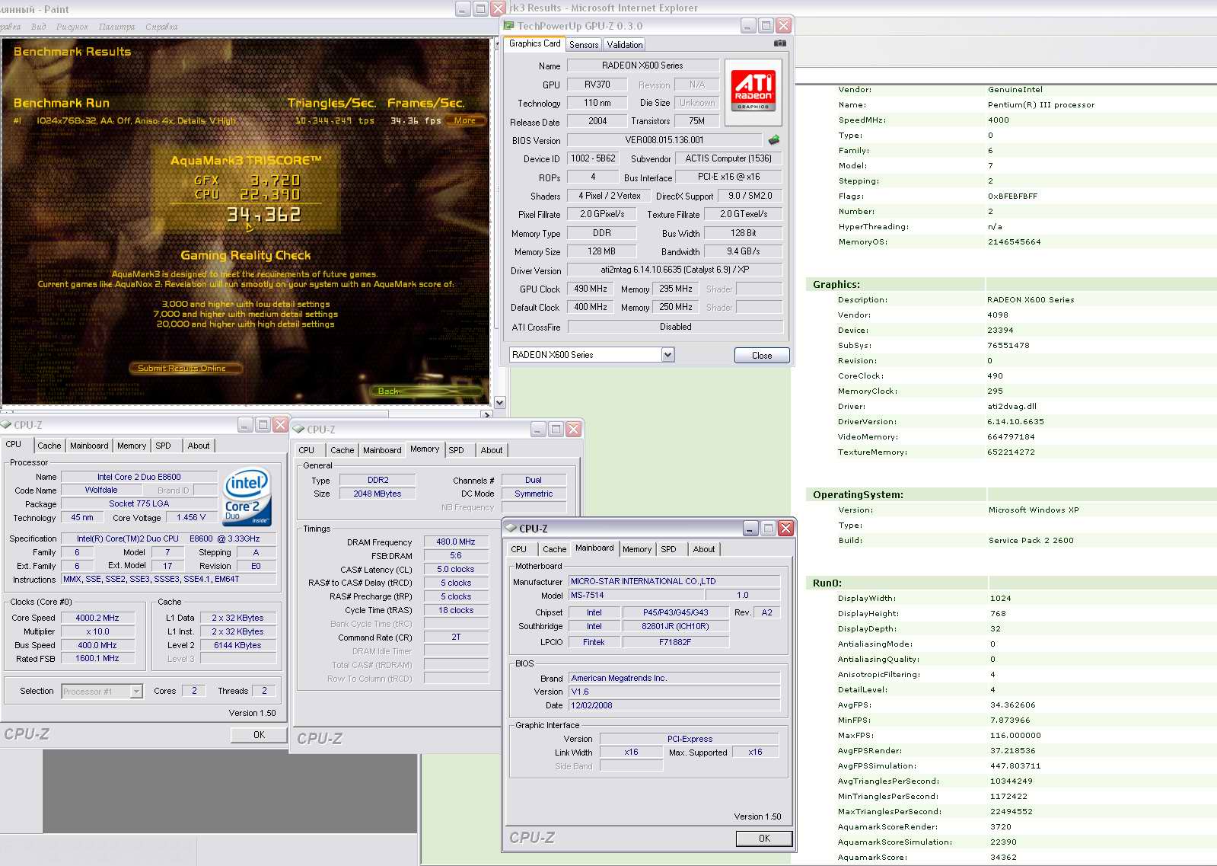Click the GPU-Z camera screenshot icon
The image size is (1217, 866).
(x=779, y=43)
